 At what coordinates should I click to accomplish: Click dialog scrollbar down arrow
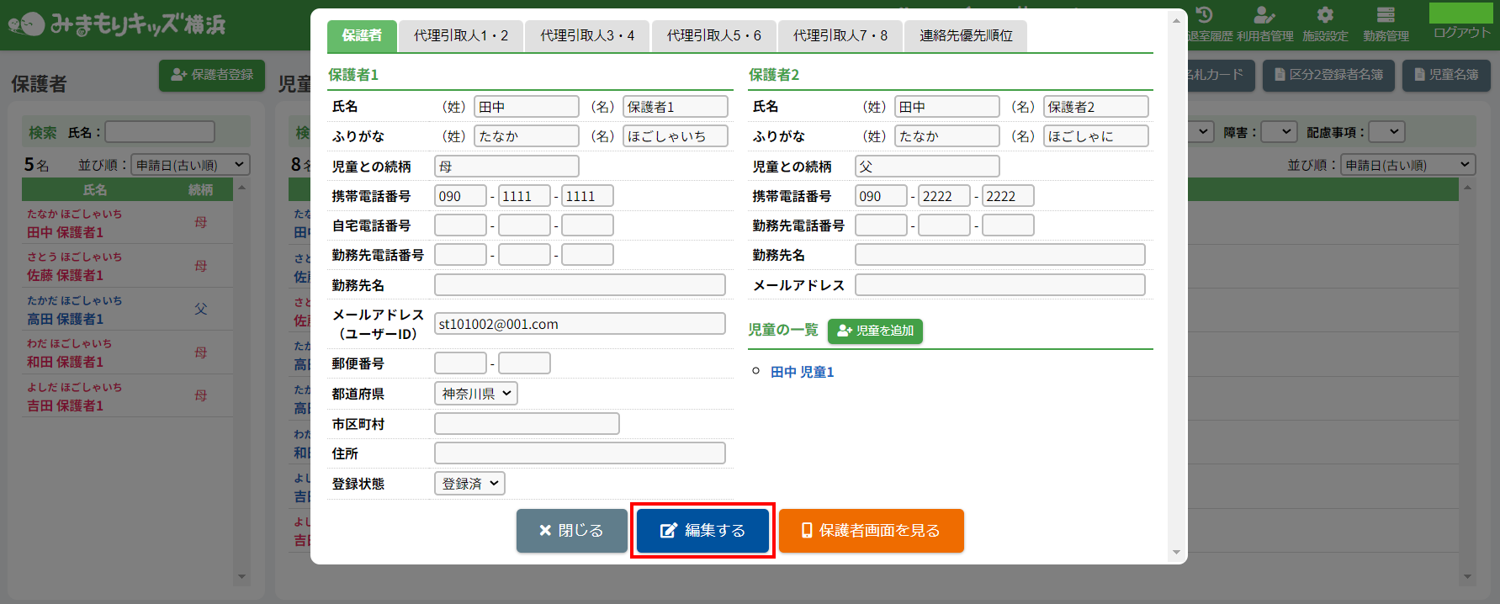(x=1176, y=553)
